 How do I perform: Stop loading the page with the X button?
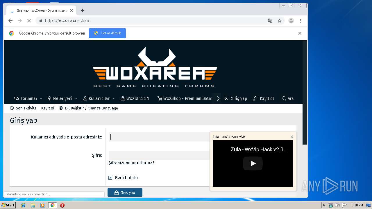pyautogui.click(x=29, y=21)
